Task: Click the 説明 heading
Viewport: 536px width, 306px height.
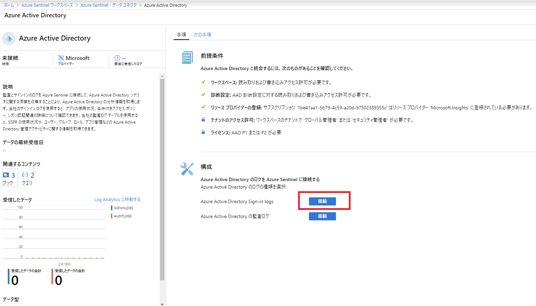Action: [x=8, y=87]
